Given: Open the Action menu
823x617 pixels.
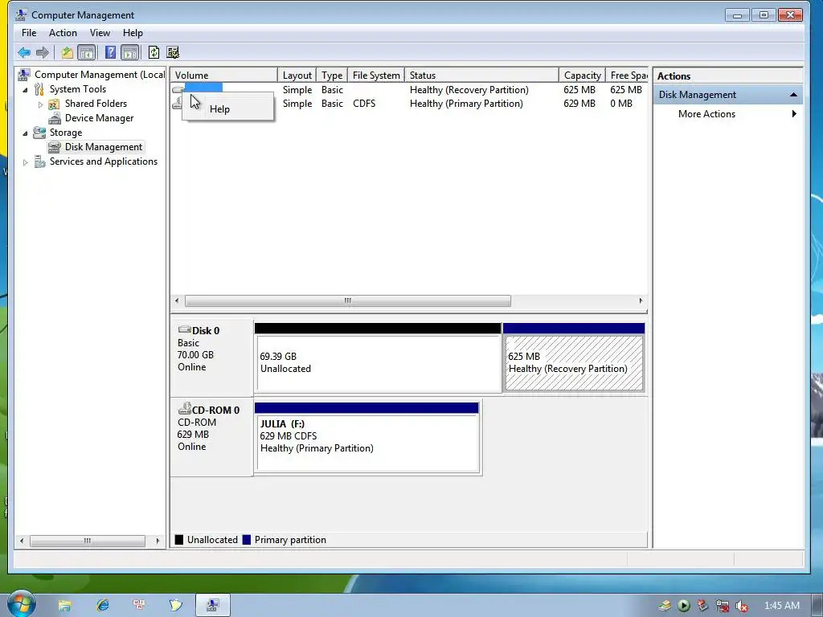Looking at the screenshot, I should pos(63,32).
